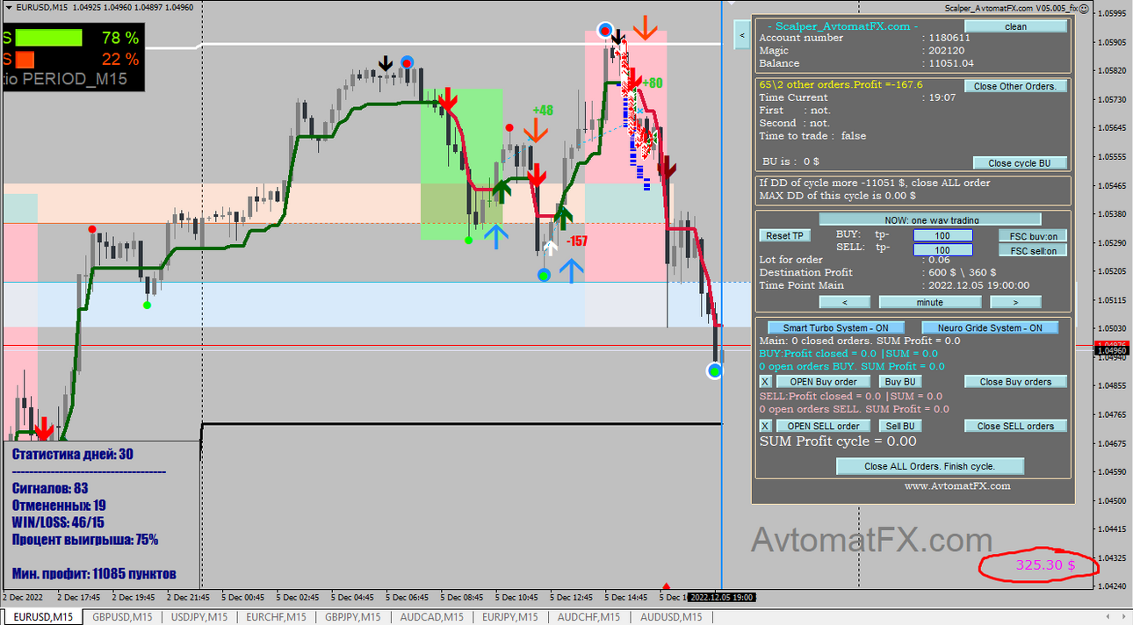Image resolution: width=1133 pixels, height=625 pixels.
Task: Select the +80 profit label on chart
Action: click(652, 83)
